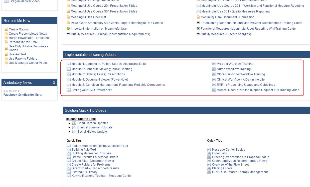Click document icon beside Use Autotext

[6, 54]
